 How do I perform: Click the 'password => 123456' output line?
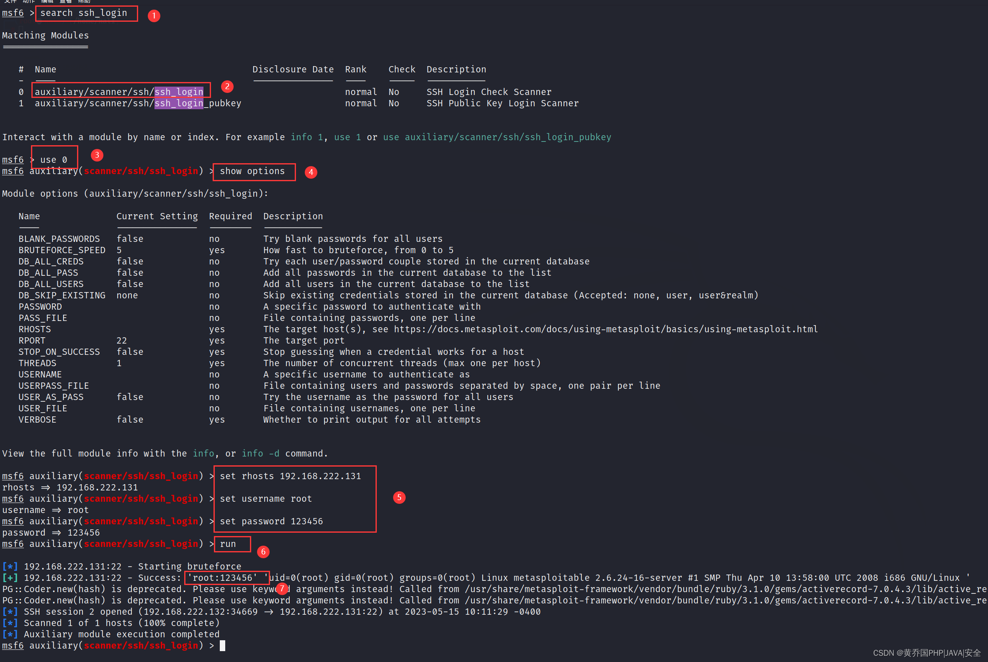[x=51, y=533]
